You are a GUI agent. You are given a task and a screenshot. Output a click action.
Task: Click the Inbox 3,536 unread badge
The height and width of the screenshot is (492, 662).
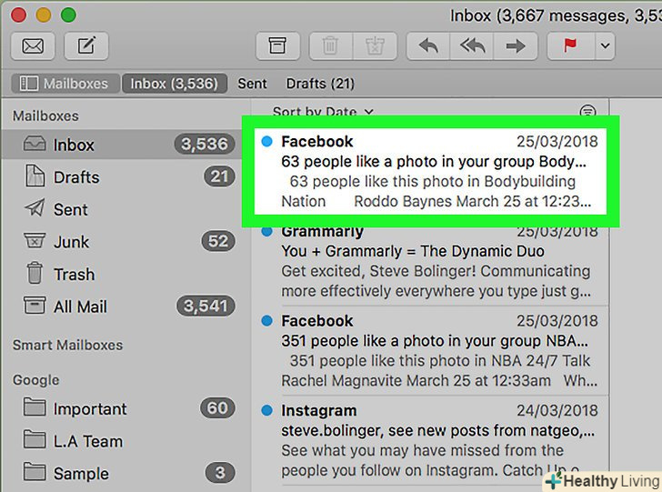(205, 144)
